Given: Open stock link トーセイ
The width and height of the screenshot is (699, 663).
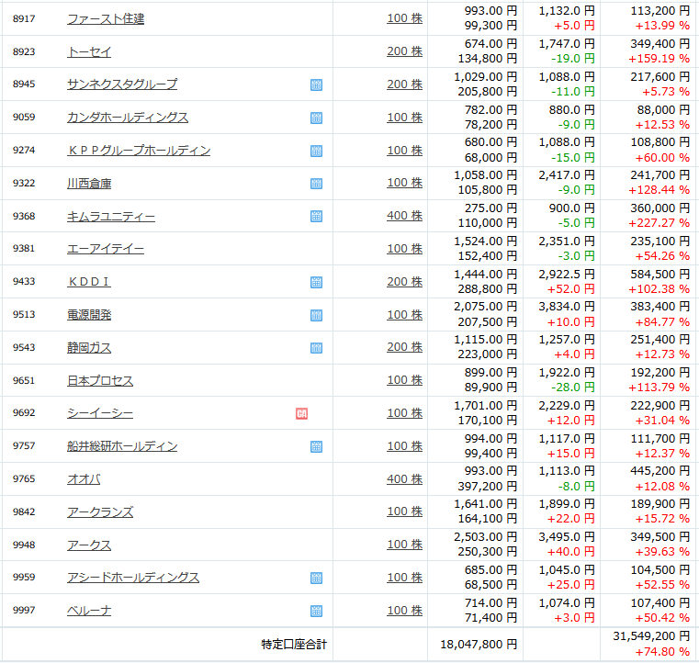Looking at the screenshot, I should (x=89, y=51).
